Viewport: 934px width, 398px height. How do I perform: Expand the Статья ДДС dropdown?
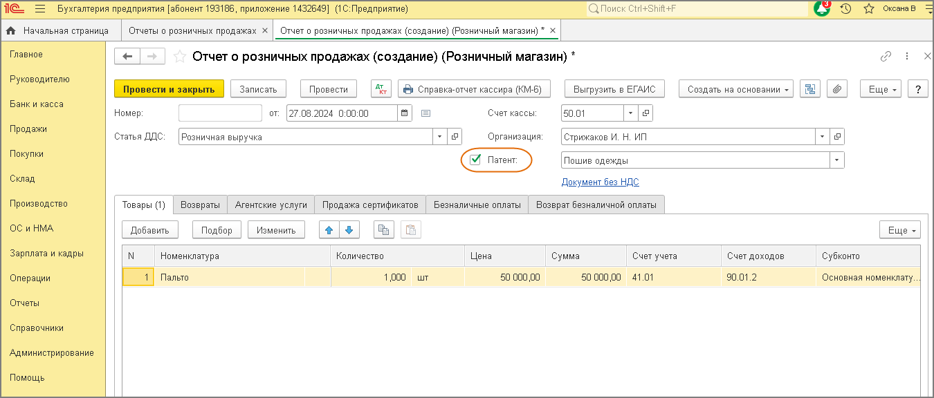[x=440, y=137]
